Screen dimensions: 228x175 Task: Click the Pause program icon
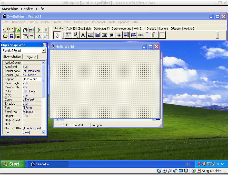coord(45,30)
